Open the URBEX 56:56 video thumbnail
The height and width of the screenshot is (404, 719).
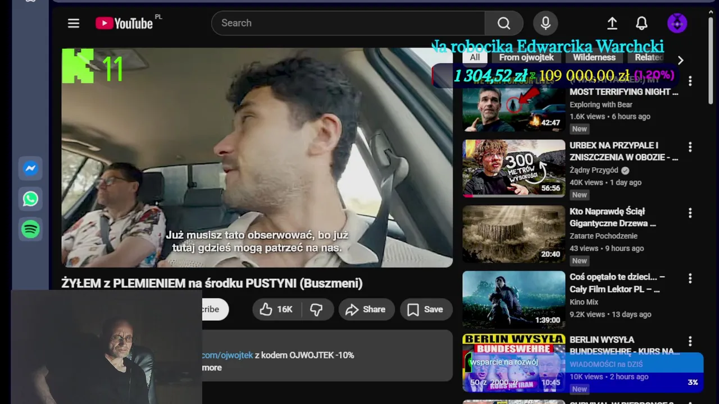513,168
